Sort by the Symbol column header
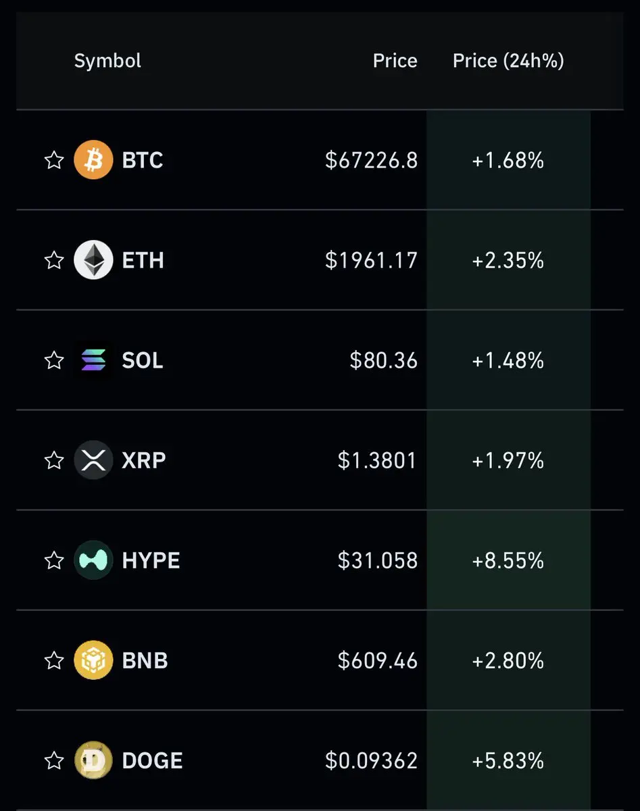Screen dimensions: 640x811 click(107, 61)
